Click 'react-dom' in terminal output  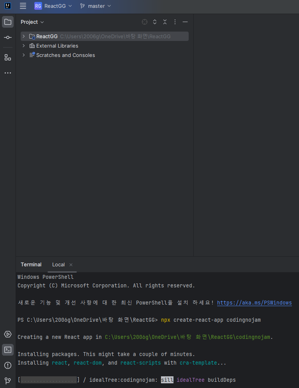(x=88, y=363)
